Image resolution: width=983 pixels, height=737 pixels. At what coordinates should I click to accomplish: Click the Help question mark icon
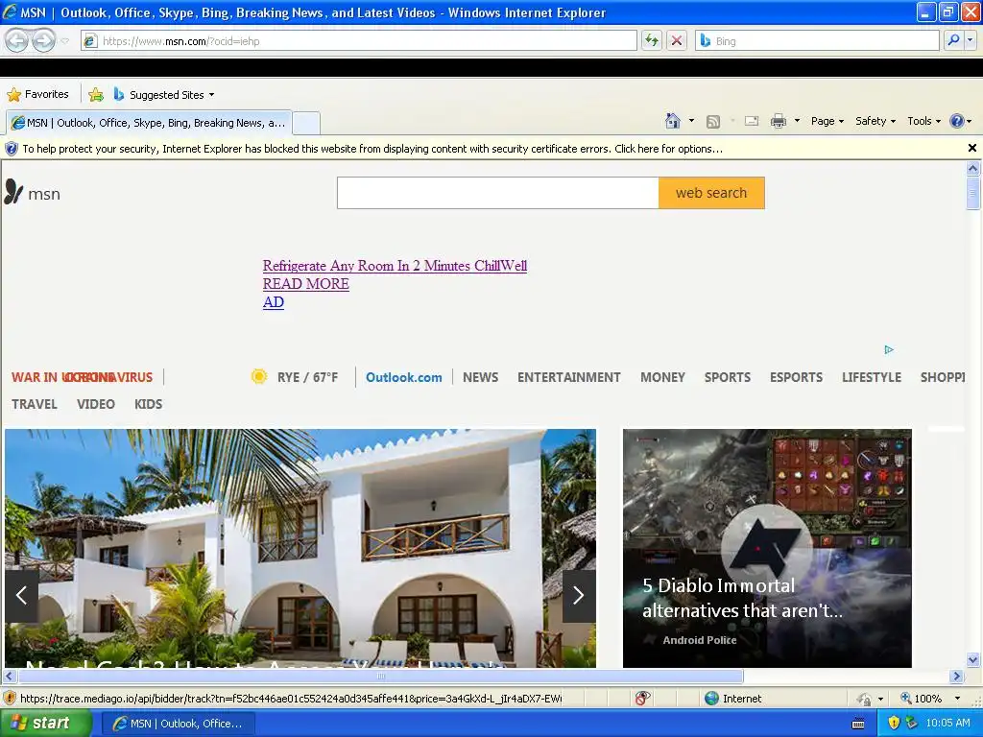[956, 121]
